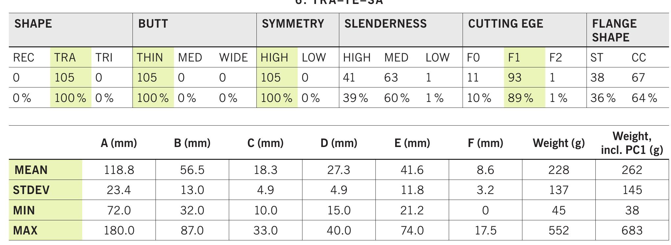Viewport: 671px width, 245px height.
Task: Select the highlighted THIN label
Action: pyautogui.click(x=150, y=58)
